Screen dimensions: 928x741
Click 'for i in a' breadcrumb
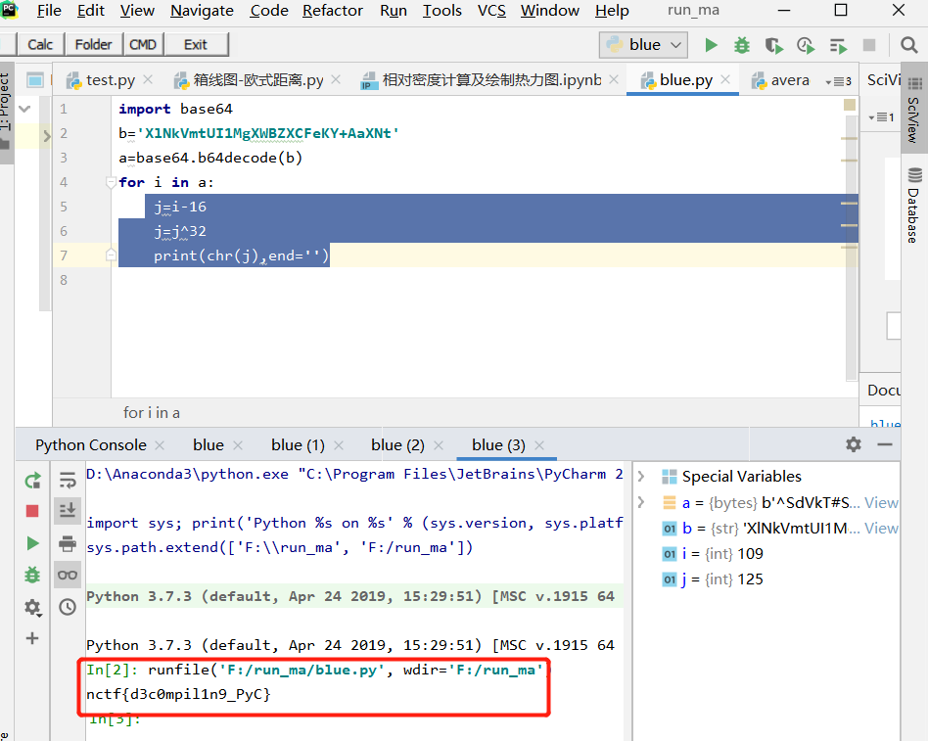pyautogui.click(x=152, y=412)
